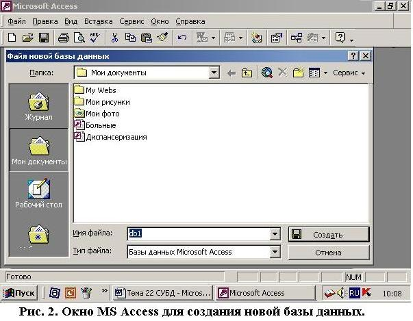Select the Мои рисунки folder
This screenshot has height=321, width=413.
coord(102,102)
